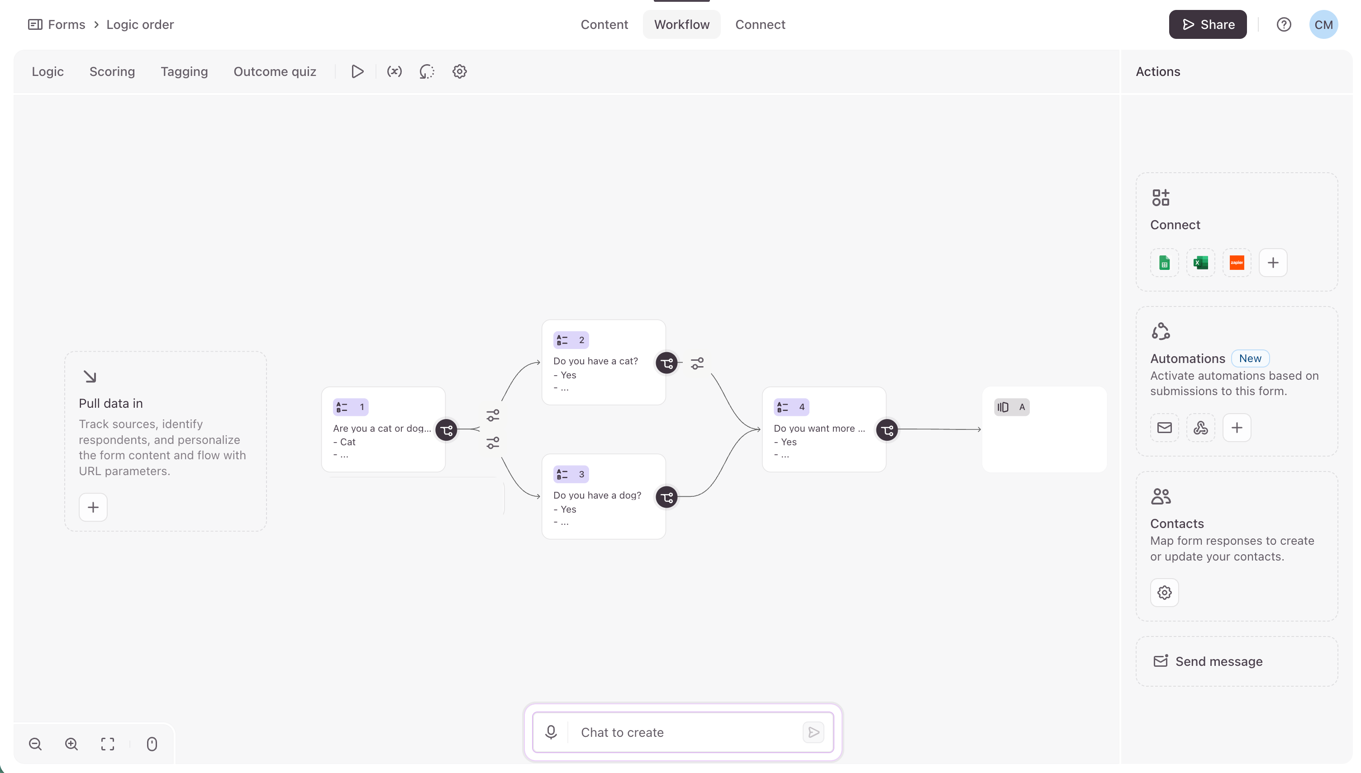Add a Pull data in parameter
This screenshot has width=1361, height=773.
pyautogui.click(x=94, y=508)
